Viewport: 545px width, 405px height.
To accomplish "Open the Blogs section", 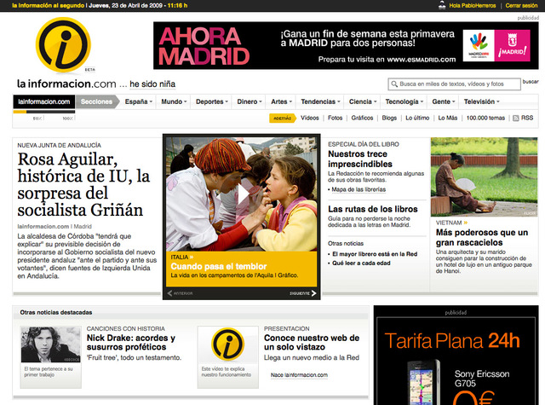I will [x=389, y=118].
